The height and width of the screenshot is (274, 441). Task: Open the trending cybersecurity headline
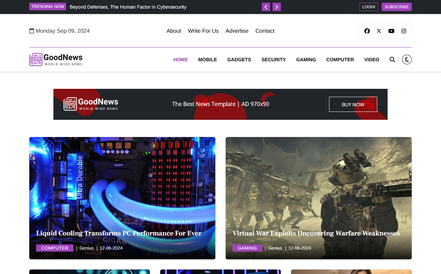coord(128,7)
